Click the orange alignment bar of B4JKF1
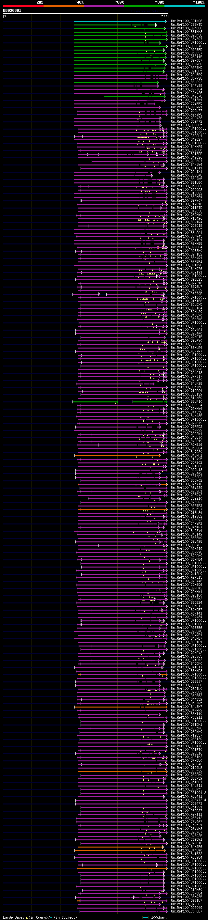 118,455
